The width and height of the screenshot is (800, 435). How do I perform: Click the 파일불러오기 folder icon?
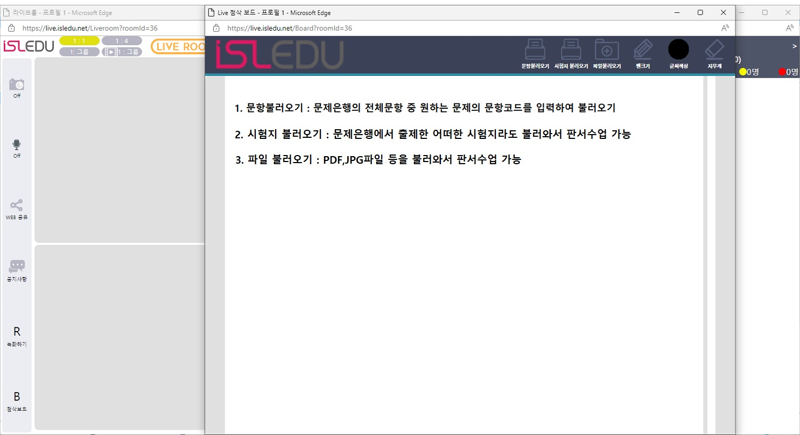[x=607, y=50]
